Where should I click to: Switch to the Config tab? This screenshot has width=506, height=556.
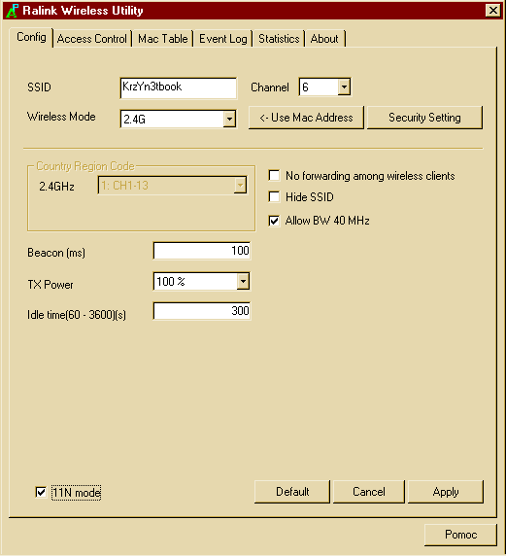click(x=31, y=37)
